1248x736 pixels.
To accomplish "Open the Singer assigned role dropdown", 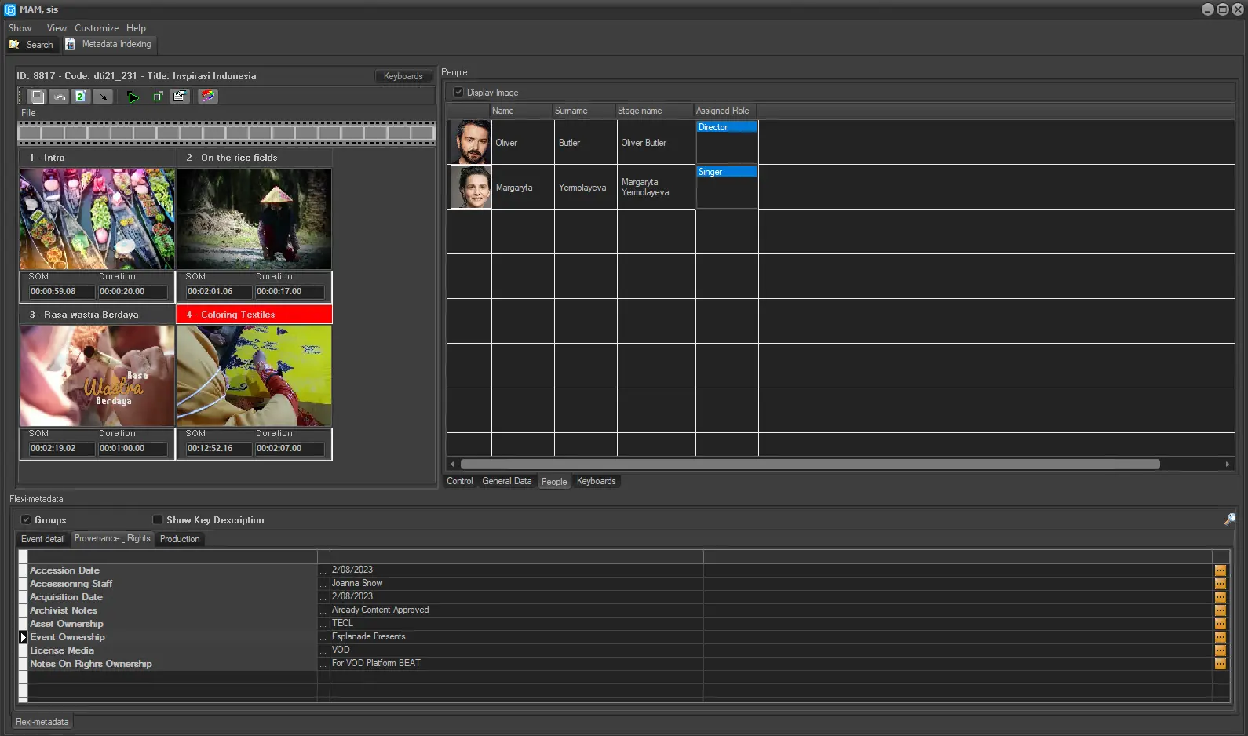I will (x=726, y=172).
